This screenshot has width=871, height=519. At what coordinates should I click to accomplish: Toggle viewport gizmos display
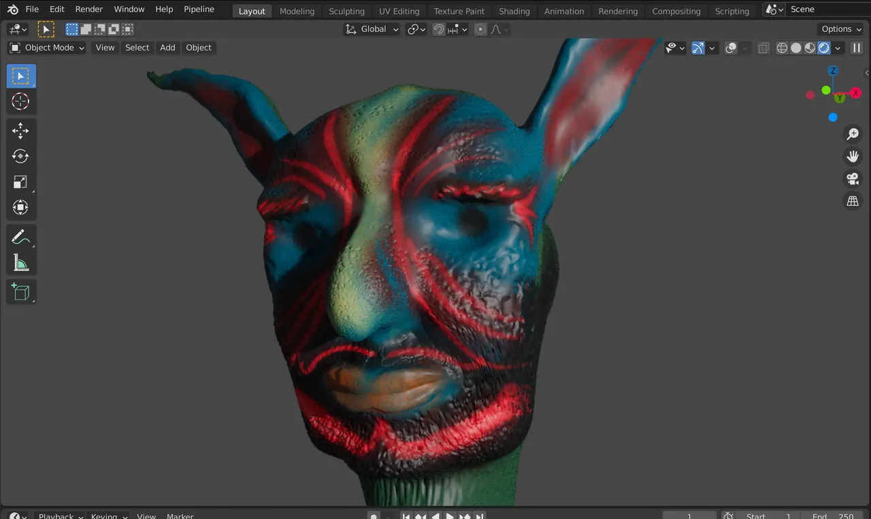(698, 48)
